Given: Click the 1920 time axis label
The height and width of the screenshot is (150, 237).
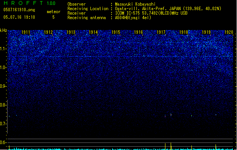Looking at the screenshot, I should pos(229,32).
